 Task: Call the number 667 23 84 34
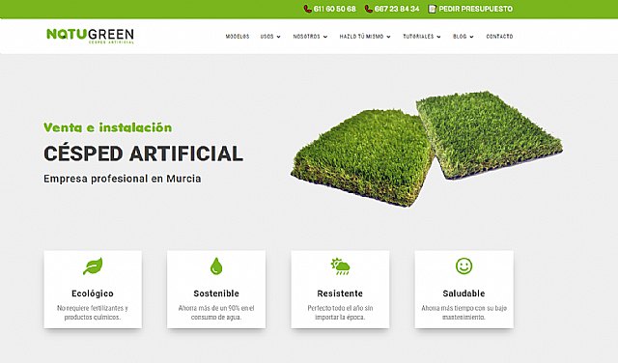[x=397, y=9]
